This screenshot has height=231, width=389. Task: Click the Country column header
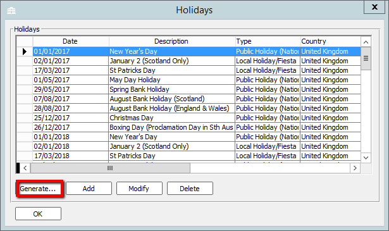click(x=330, y=41)
